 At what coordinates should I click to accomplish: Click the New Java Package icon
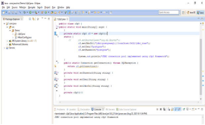(x=42, y=12)
